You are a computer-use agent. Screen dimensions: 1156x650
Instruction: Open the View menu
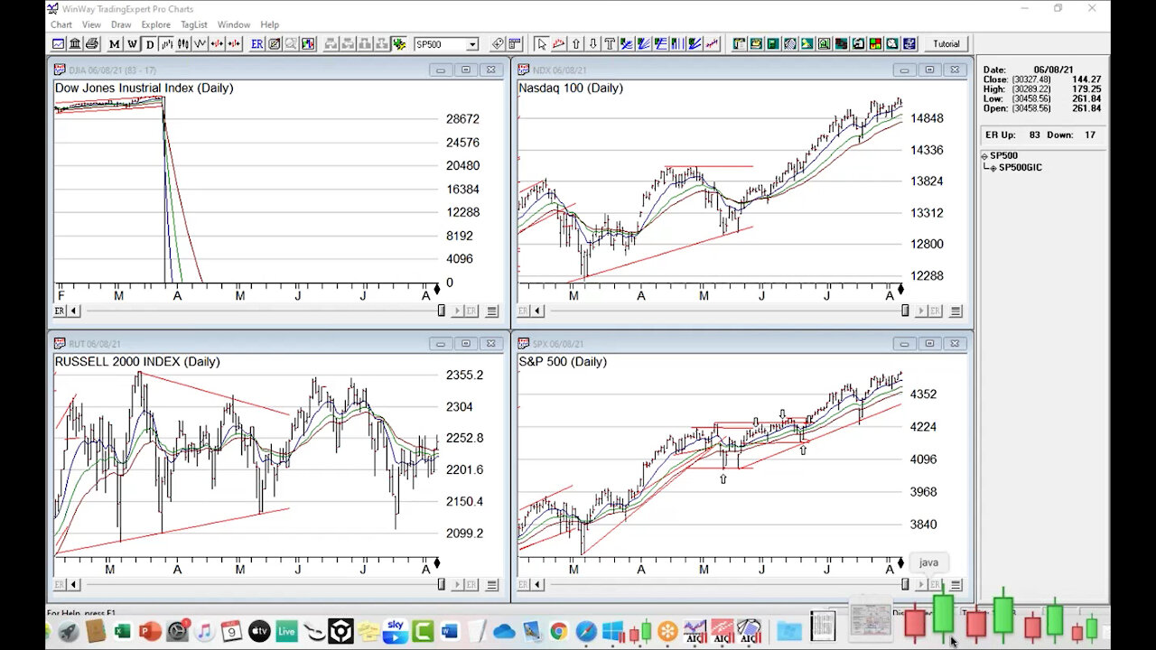coord(91,24)
